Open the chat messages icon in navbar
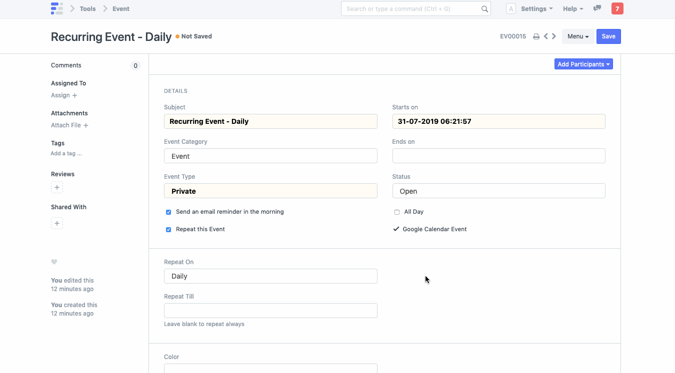 pyautogui.click(x=597, y=8)
